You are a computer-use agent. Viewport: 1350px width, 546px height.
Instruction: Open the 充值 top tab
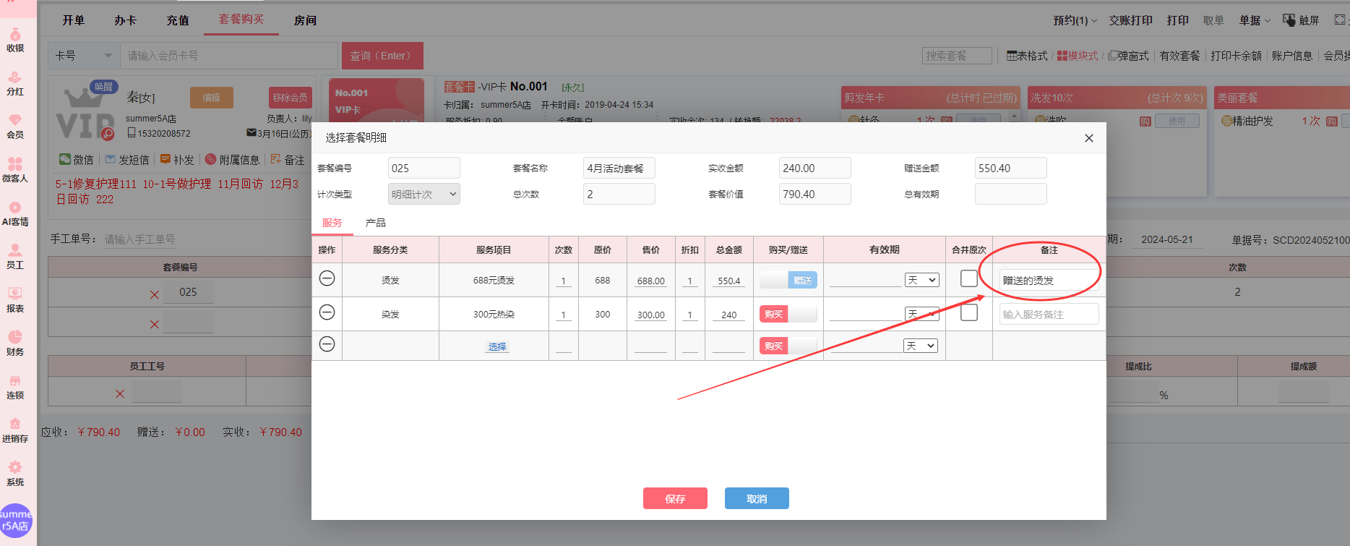click(x=178, y=20)
